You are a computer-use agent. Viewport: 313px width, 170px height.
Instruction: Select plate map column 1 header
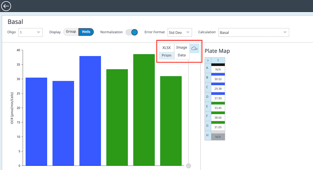tap(218, 60)
